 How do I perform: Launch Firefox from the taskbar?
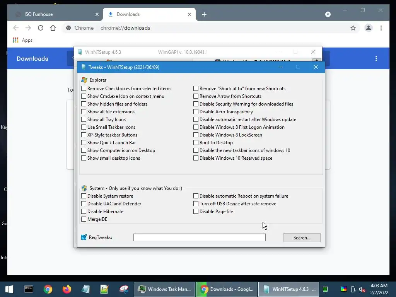click(x=67, y=289)
